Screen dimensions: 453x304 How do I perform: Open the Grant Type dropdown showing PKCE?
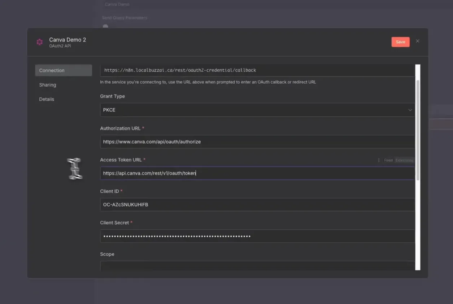tap(257, 110)
